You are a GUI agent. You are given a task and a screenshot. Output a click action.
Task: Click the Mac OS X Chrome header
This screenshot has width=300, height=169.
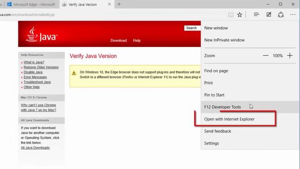41,98
